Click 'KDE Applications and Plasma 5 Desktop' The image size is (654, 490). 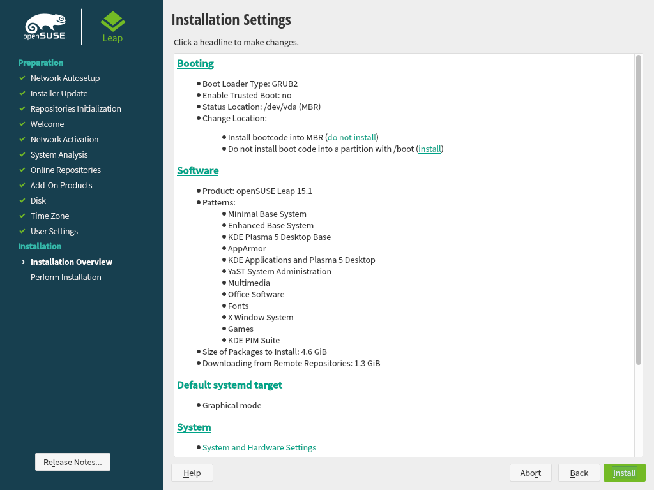point(301,260)
